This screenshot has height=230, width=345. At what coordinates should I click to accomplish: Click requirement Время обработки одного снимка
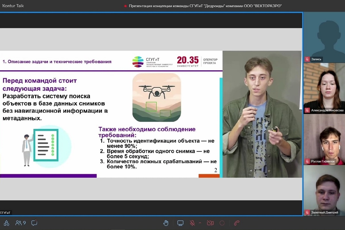(155, 154)
